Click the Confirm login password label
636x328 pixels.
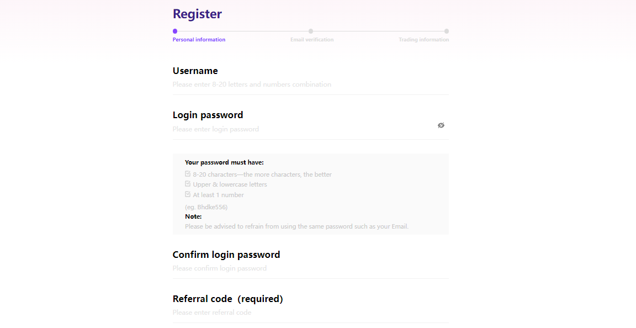[x=226, y=255]
